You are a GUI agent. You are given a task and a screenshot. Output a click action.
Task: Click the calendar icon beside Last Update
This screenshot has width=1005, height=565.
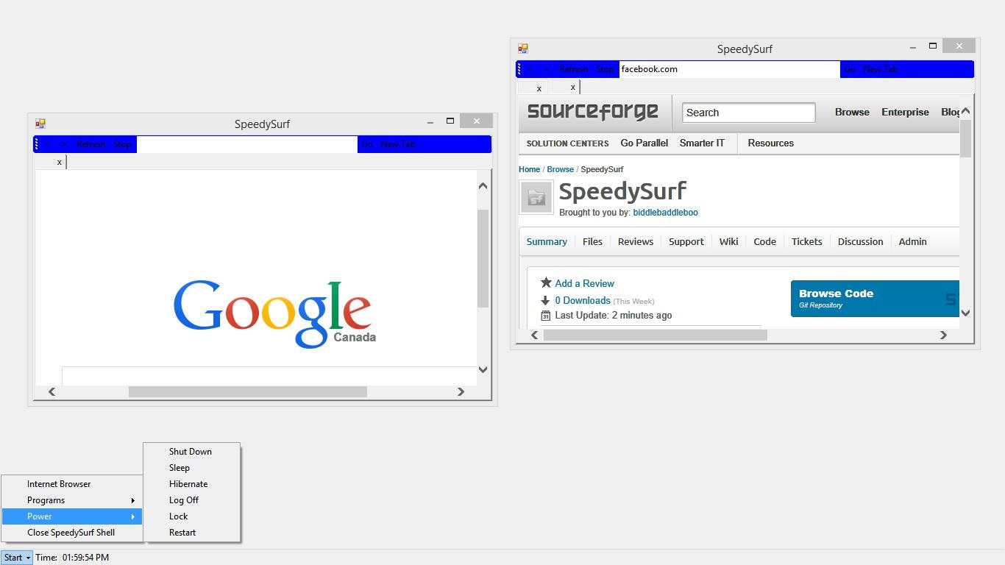[x=545, y=316]
